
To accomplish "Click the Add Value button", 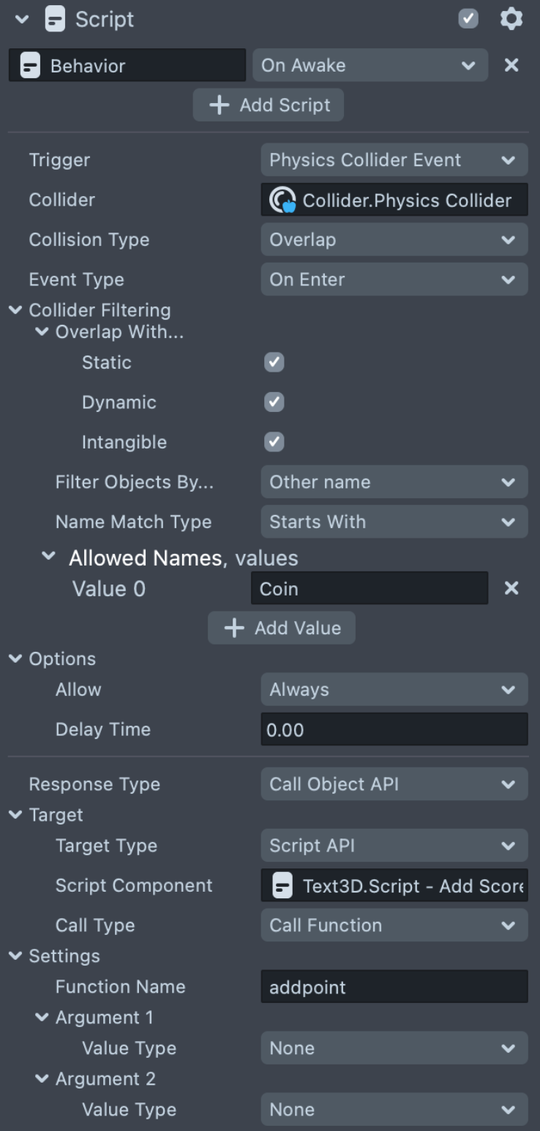I will coord(282,628).
